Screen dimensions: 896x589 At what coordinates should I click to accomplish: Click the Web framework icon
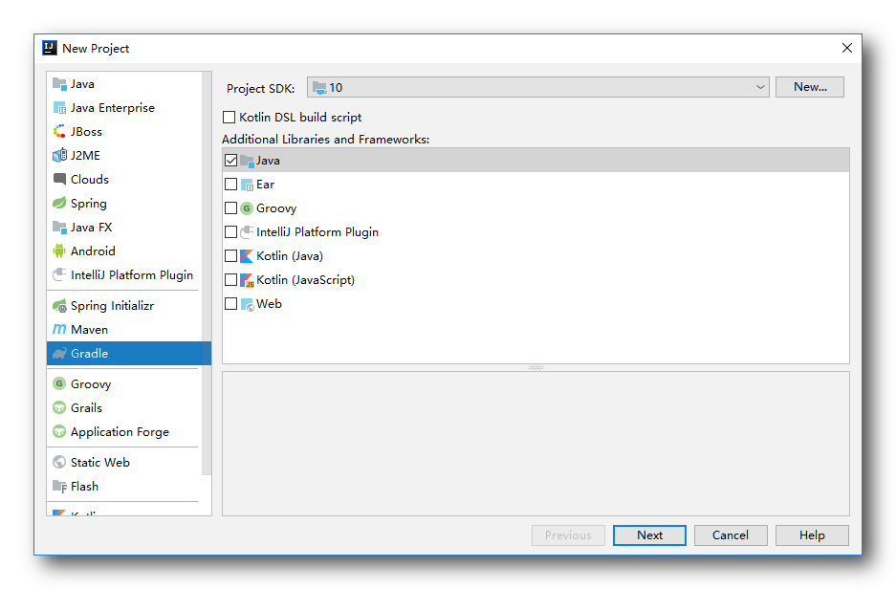click(x=247, y=304)
